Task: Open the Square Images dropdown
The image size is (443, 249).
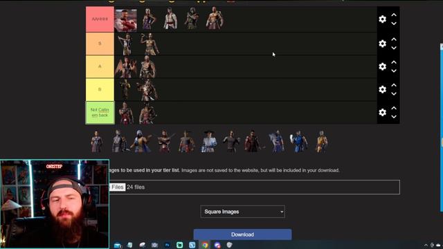Action: [x=243, y=212]
